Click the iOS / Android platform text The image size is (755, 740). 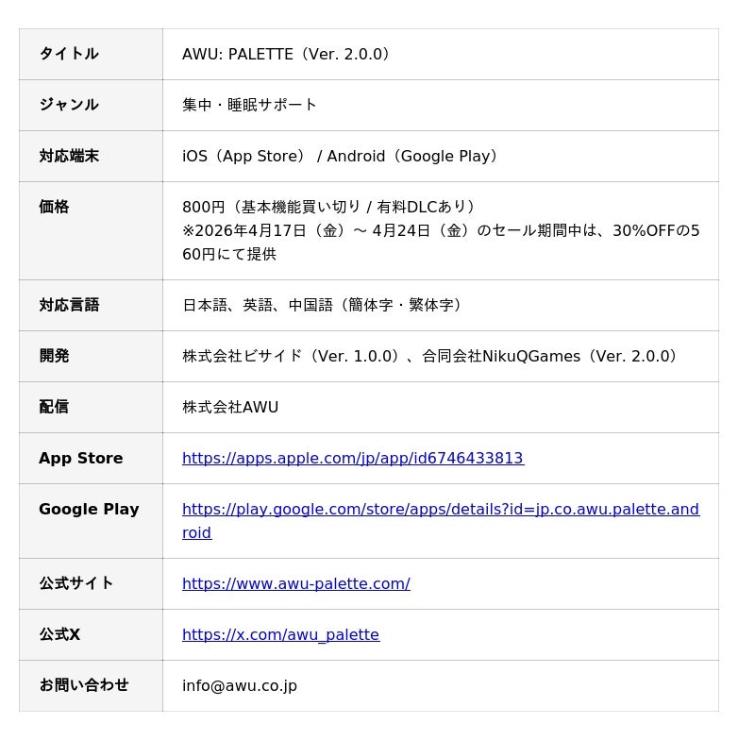click(x=340, y=156)
